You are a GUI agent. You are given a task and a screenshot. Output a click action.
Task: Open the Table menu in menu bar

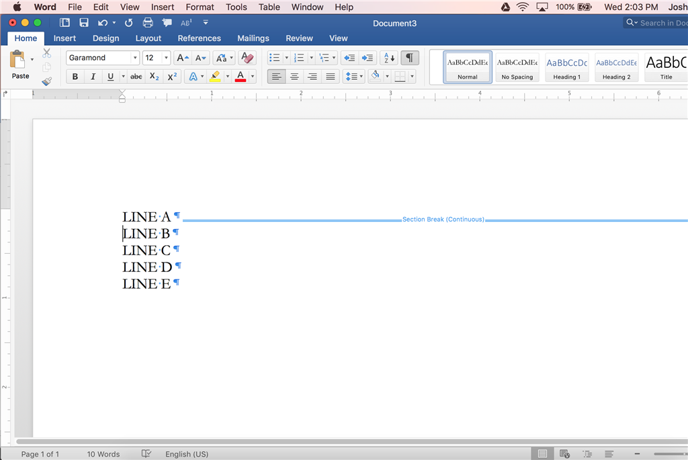click(269, 7)
